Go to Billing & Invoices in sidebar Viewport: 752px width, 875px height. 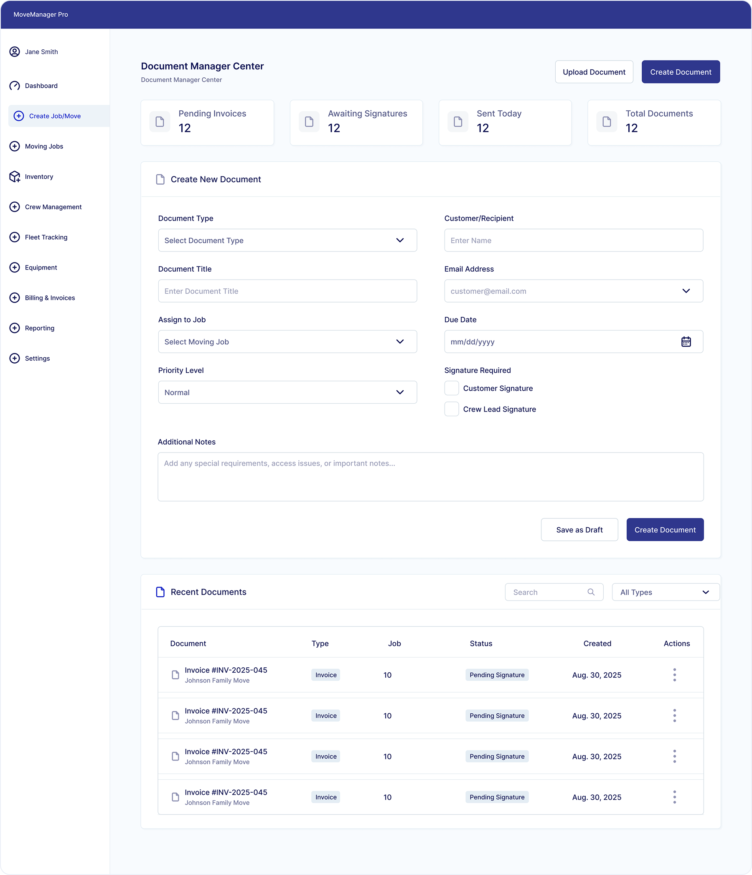(50, 298)
